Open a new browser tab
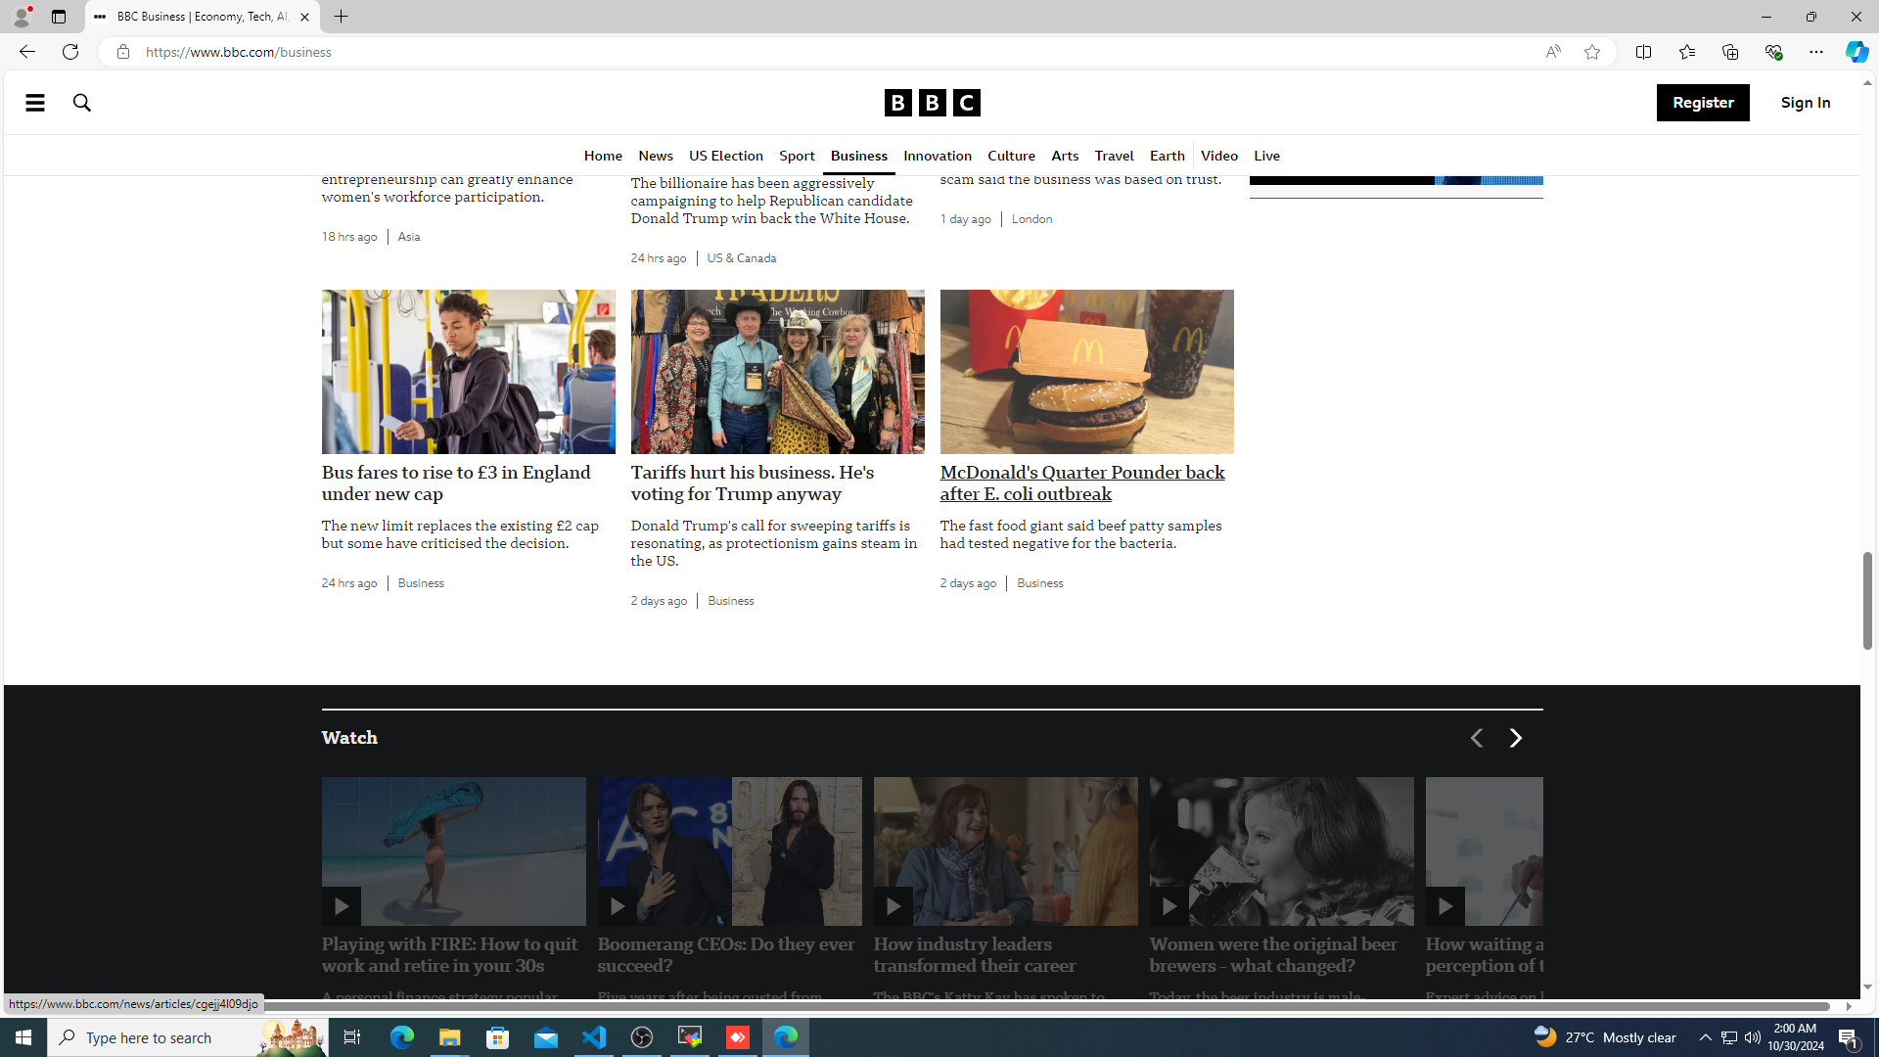1879x1057 pixels. click(x=341, y=17)
